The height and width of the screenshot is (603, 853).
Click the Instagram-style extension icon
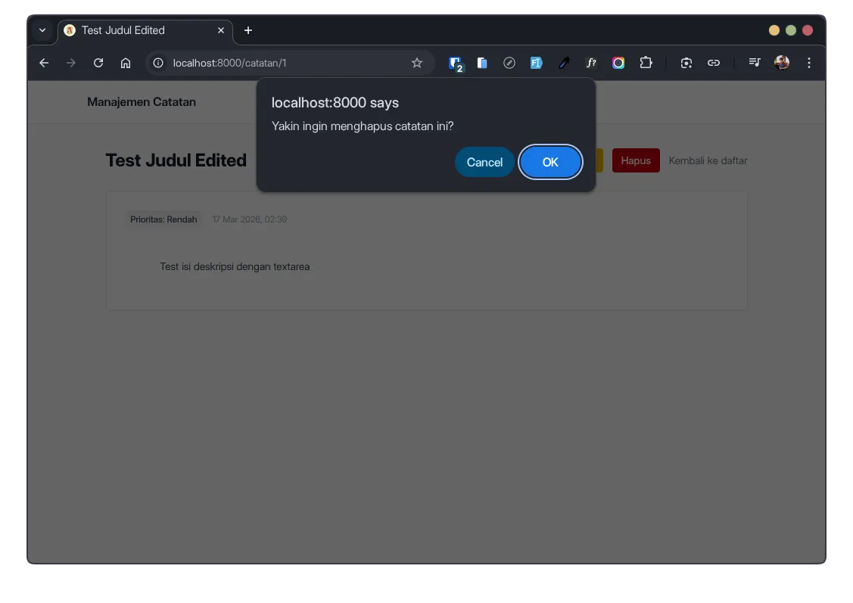618,63
